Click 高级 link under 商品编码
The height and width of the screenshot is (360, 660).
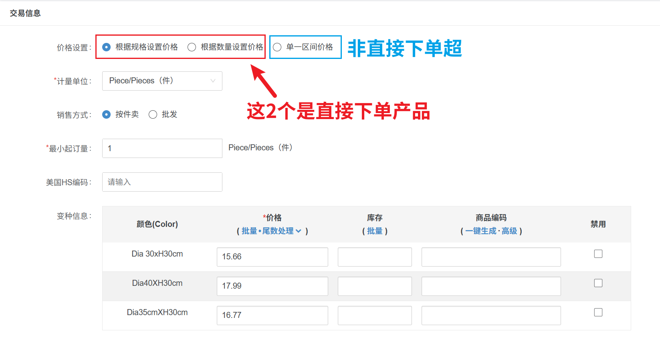point(509,231)
